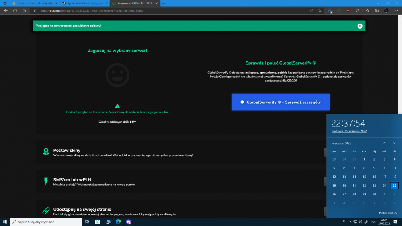Viewport: 402px width, 226px height.
Task: Click the page vertical scrollbar
Action: 400,64
